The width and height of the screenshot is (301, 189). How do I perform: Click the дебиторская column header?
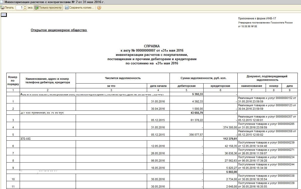[186, 86]
